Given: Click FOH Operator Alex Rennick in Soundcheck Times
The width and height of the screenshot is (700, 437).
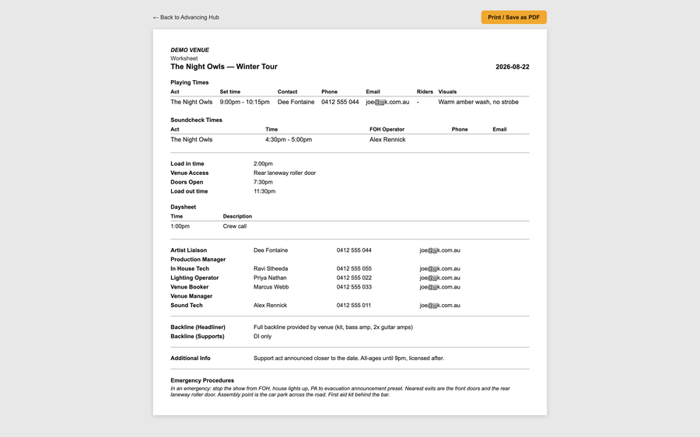Looking at the screenshot, I should click(387, 139).
